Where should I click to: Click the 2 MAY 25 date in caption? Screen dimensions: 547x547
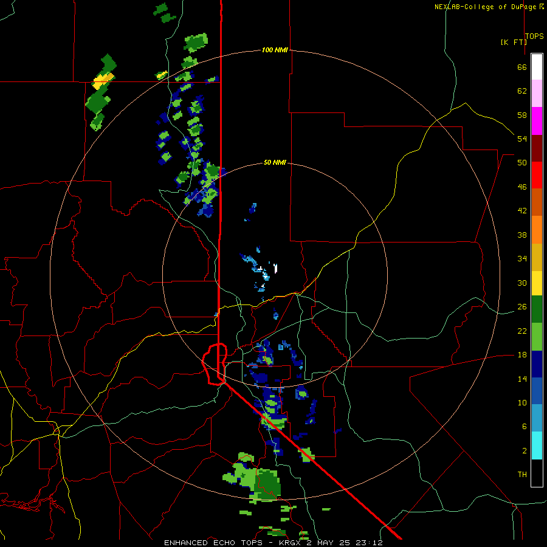click(328, 543)
